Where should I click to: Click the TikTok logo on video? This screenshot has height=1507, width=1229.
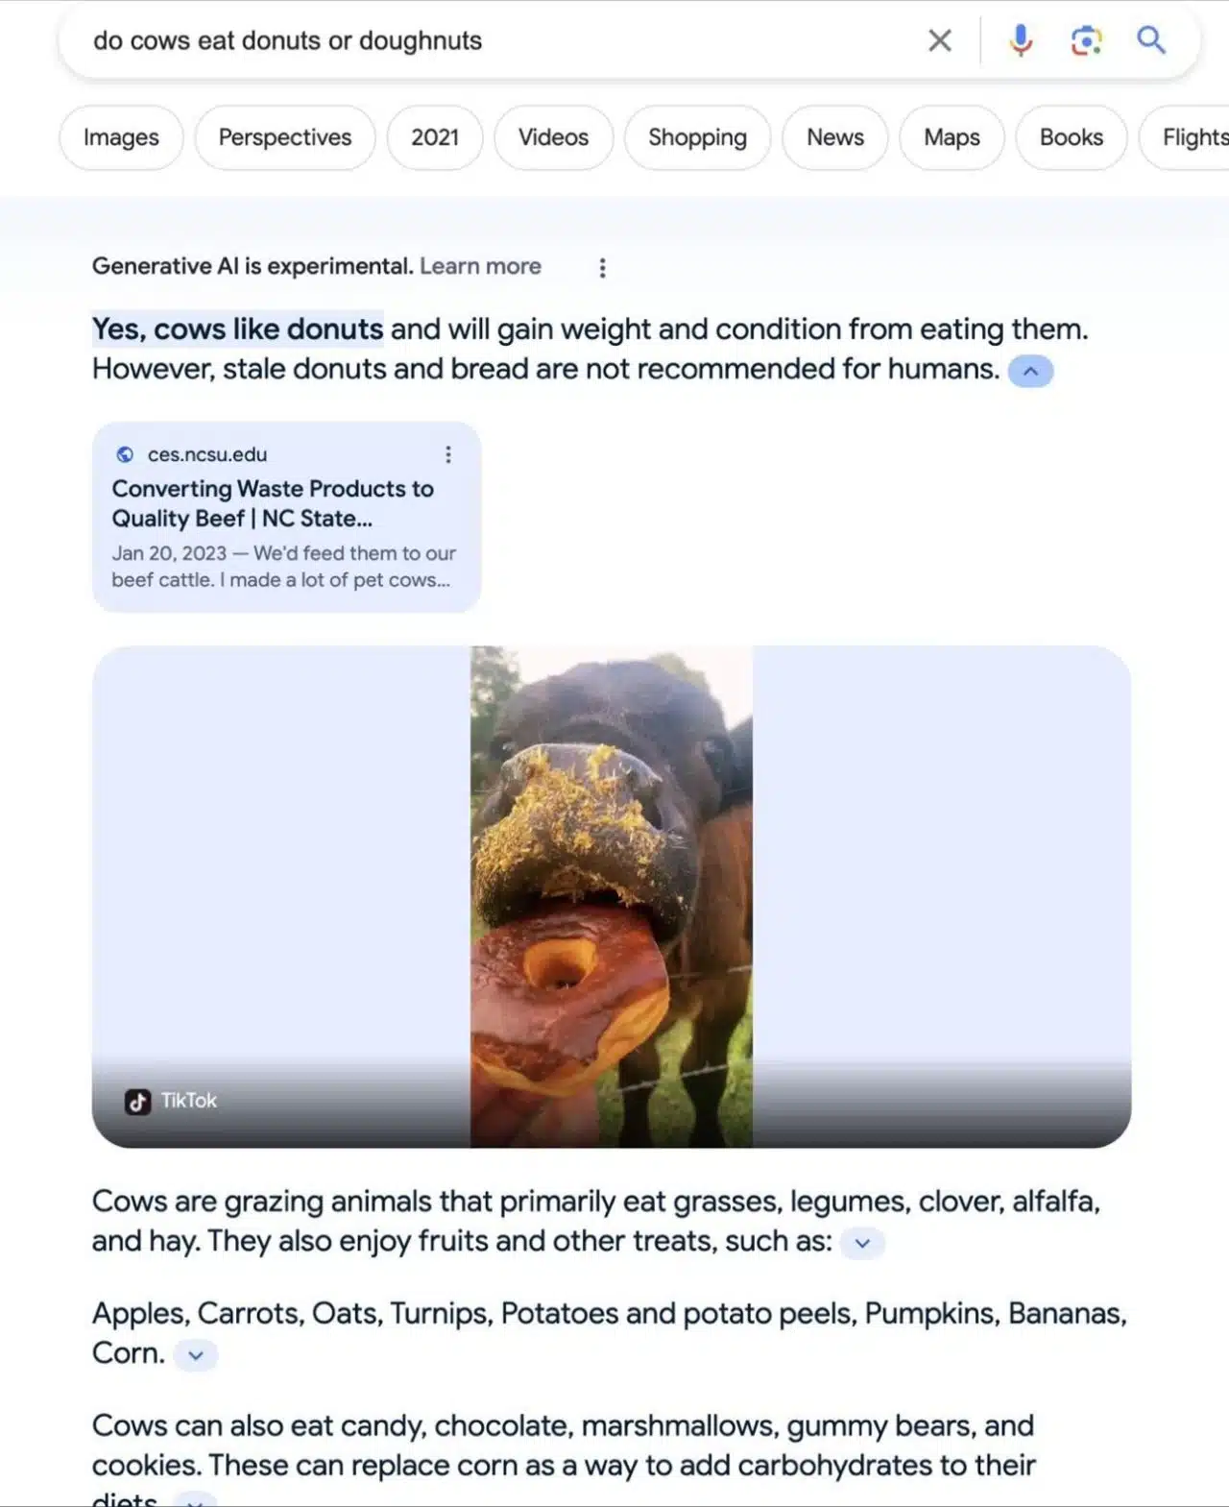(137, 1102)
